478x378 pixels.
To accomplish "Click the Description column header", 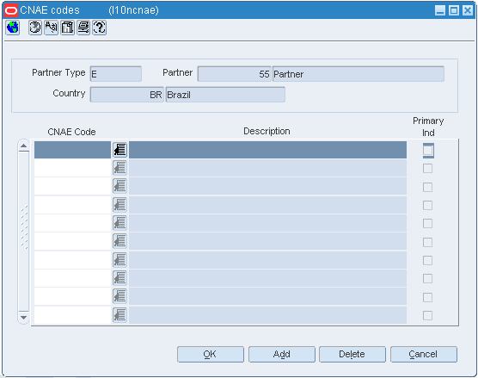I will [267, 131].
